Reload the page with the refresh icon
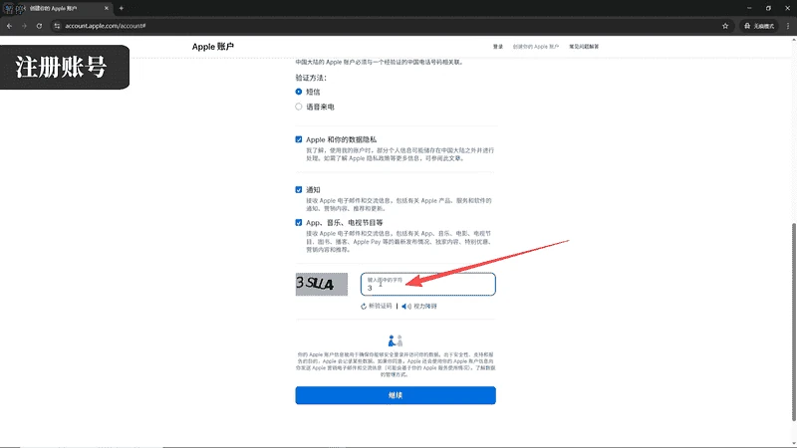Viewport: 797px width, 448px height. tap(39, 26)
